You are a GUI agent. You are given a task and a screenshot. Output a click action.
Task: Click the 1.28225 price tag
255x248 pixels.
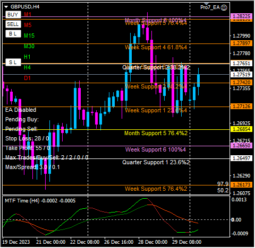click(242, 16)
